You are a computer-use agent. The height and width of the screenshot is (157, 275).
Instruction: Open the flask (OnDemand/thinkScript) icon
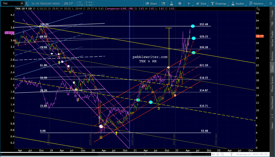(172, 3)
